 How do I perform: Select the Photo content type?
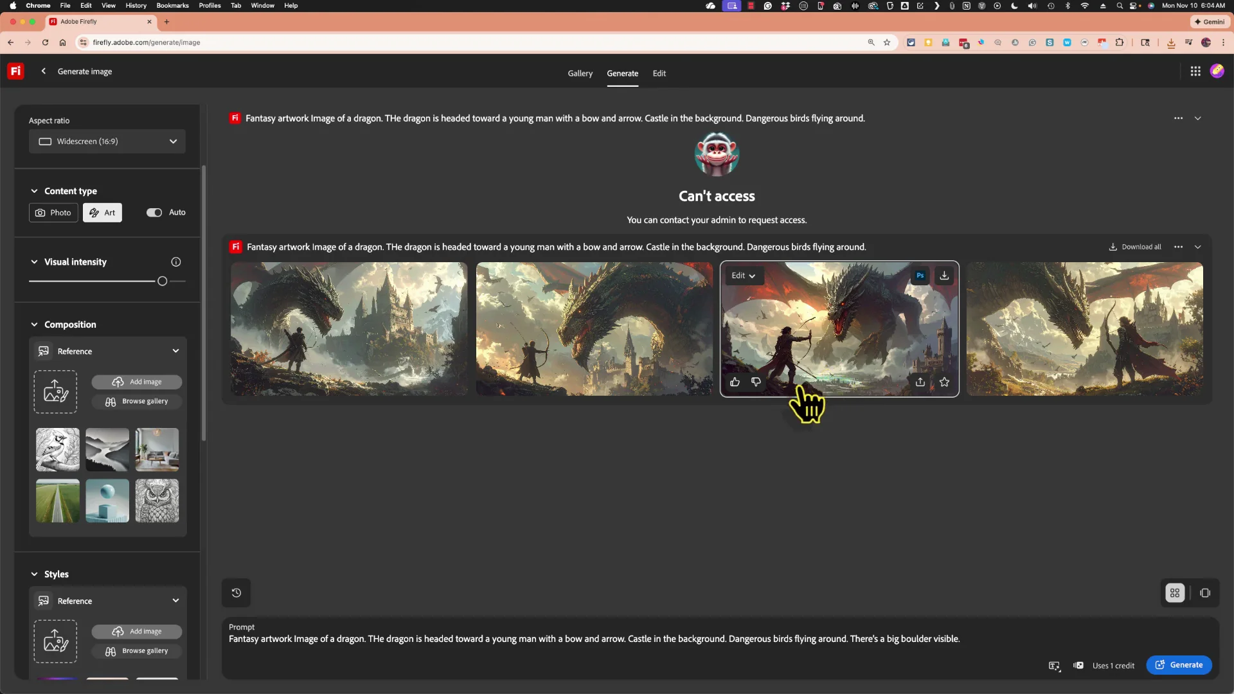[x=53, y=212]
